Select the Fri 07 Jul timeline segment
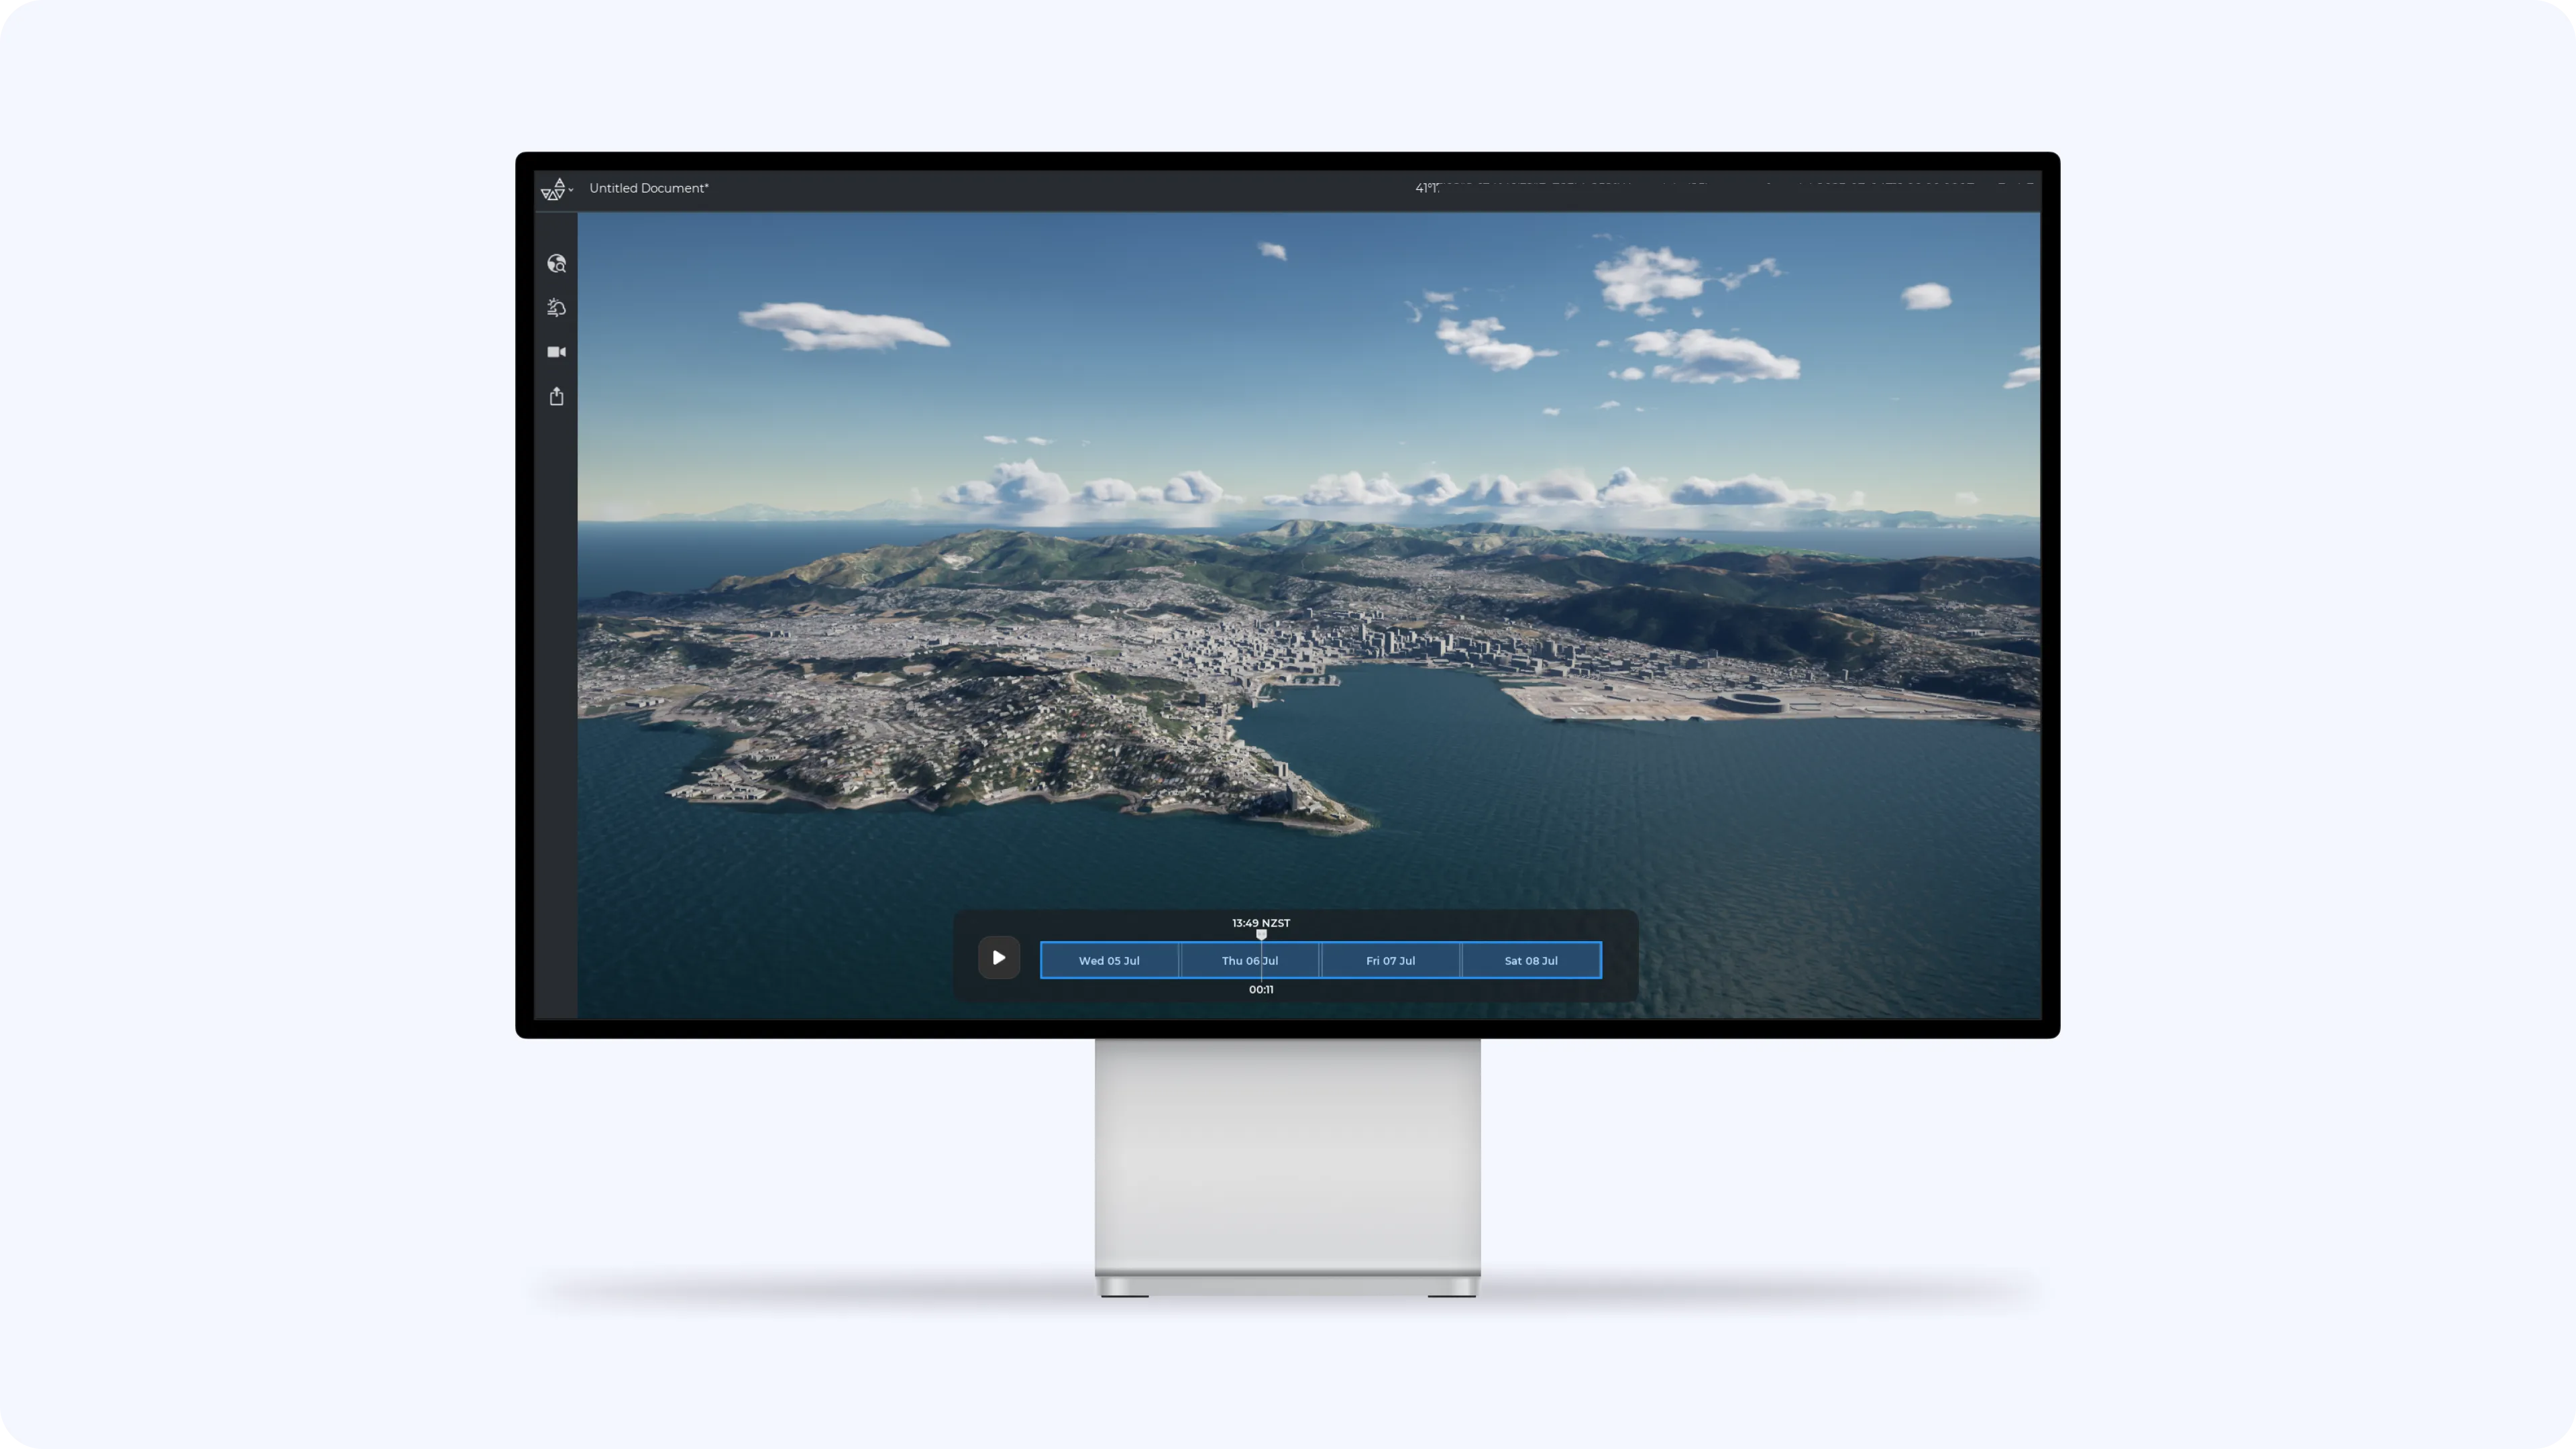Screen dimensions: 2576x1449 click(x=1390, y=961)
